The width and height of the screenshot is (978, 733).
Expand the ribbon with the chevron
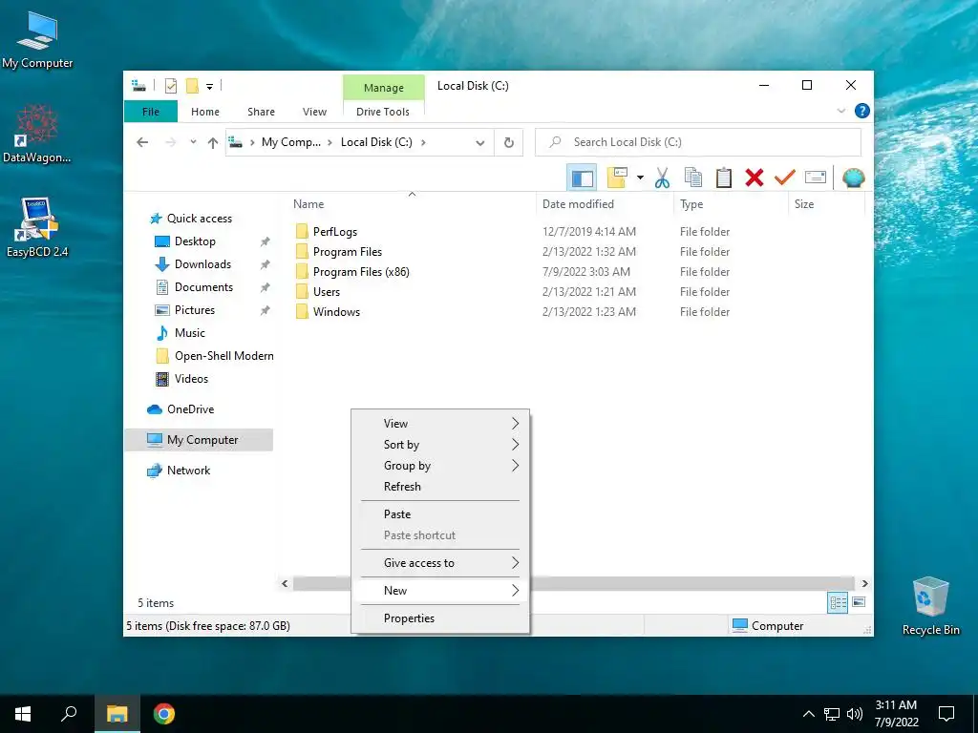pos(840,111)
